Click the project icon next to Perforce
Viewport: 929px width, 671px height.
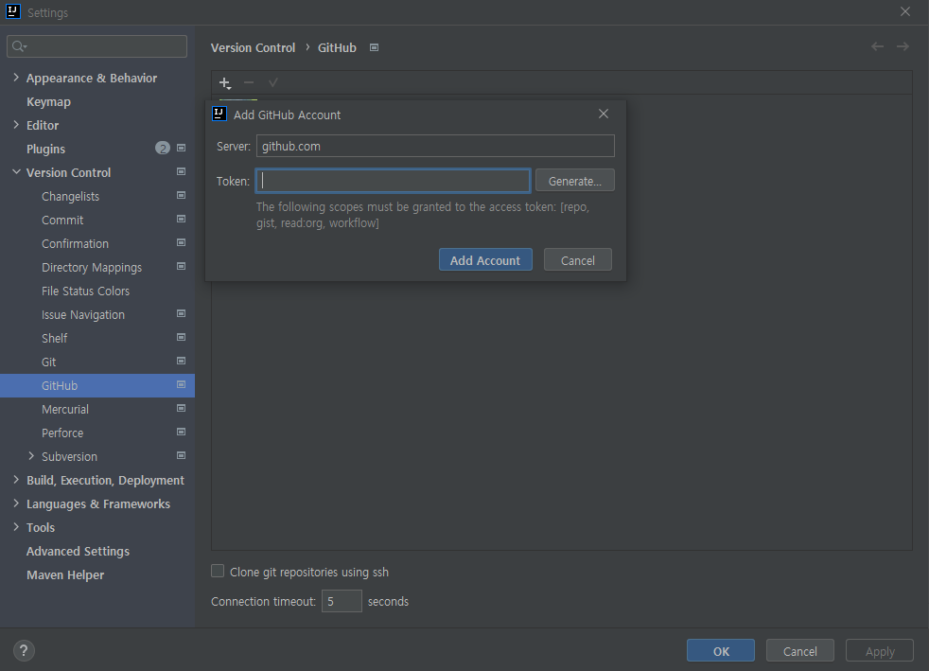(x=182, y=433)
